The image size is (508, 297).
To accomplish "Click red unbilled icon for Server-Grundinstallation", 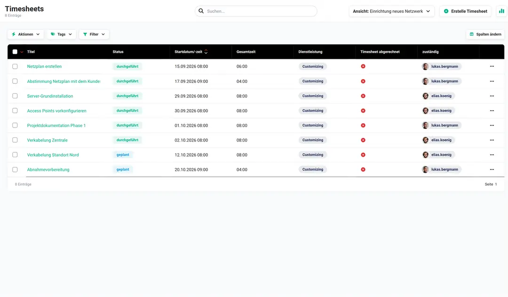I will pos(363,96).
